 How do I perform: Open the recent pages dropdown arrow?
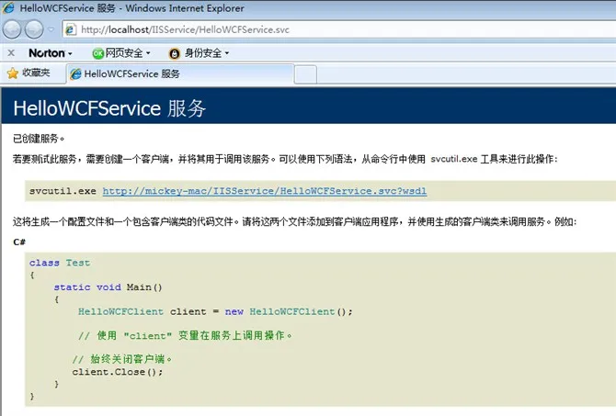(51, 29)
